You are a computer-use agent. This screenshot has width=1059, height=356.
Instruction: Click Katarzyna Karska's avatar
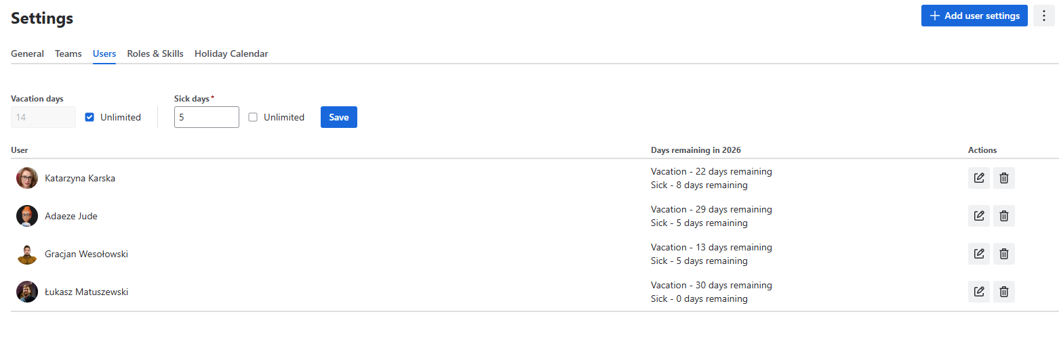(27, 178)
